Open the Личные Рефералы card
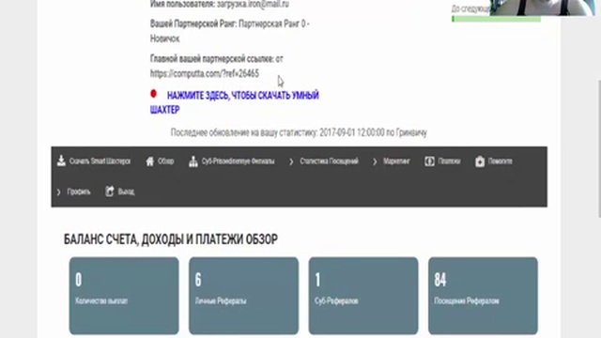 [x=243, y=296]
